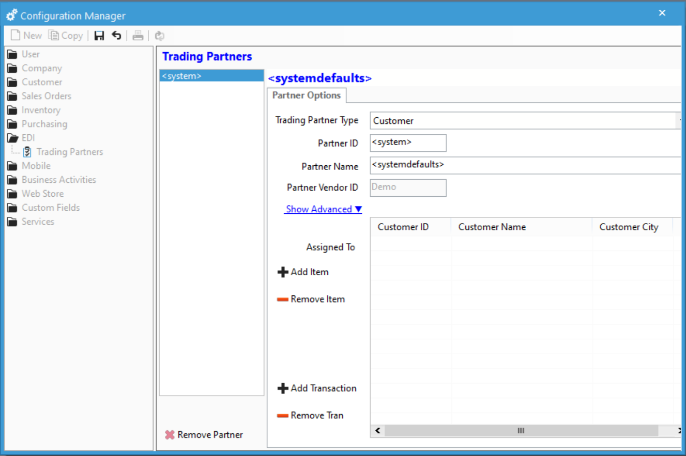Screen dimensions: 686x456
Task: Print the Trading Partners configuration
Action: coord(138,35)
